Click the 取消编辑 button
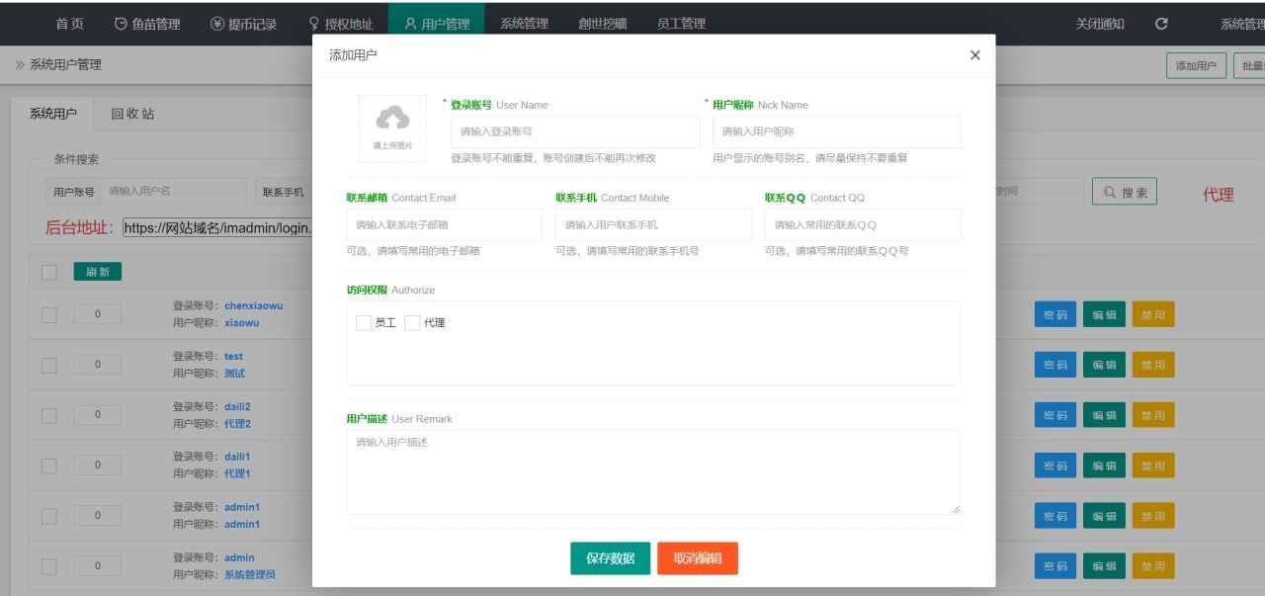 coord(697,556)
